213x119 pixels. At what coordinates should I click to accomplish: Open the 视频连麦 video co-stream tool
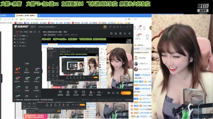click(36, 70)
